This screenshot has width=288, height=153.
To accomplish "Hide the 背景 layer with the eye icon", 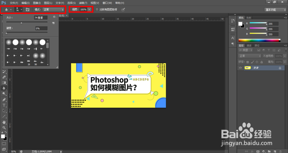I will pyautogui.click(x=240, y=68).
